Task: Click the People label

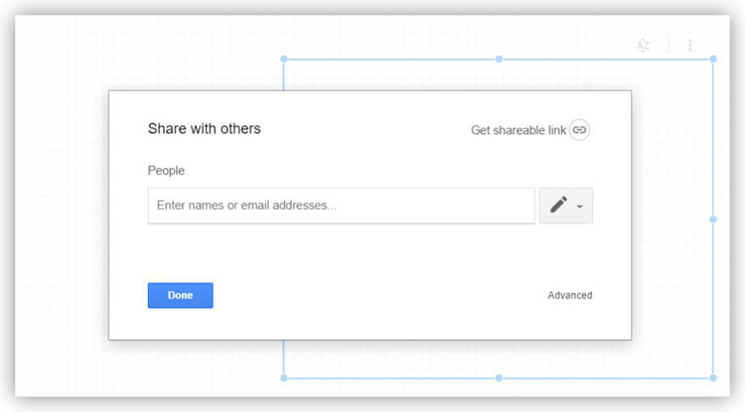Action: [x=166, y=171]
